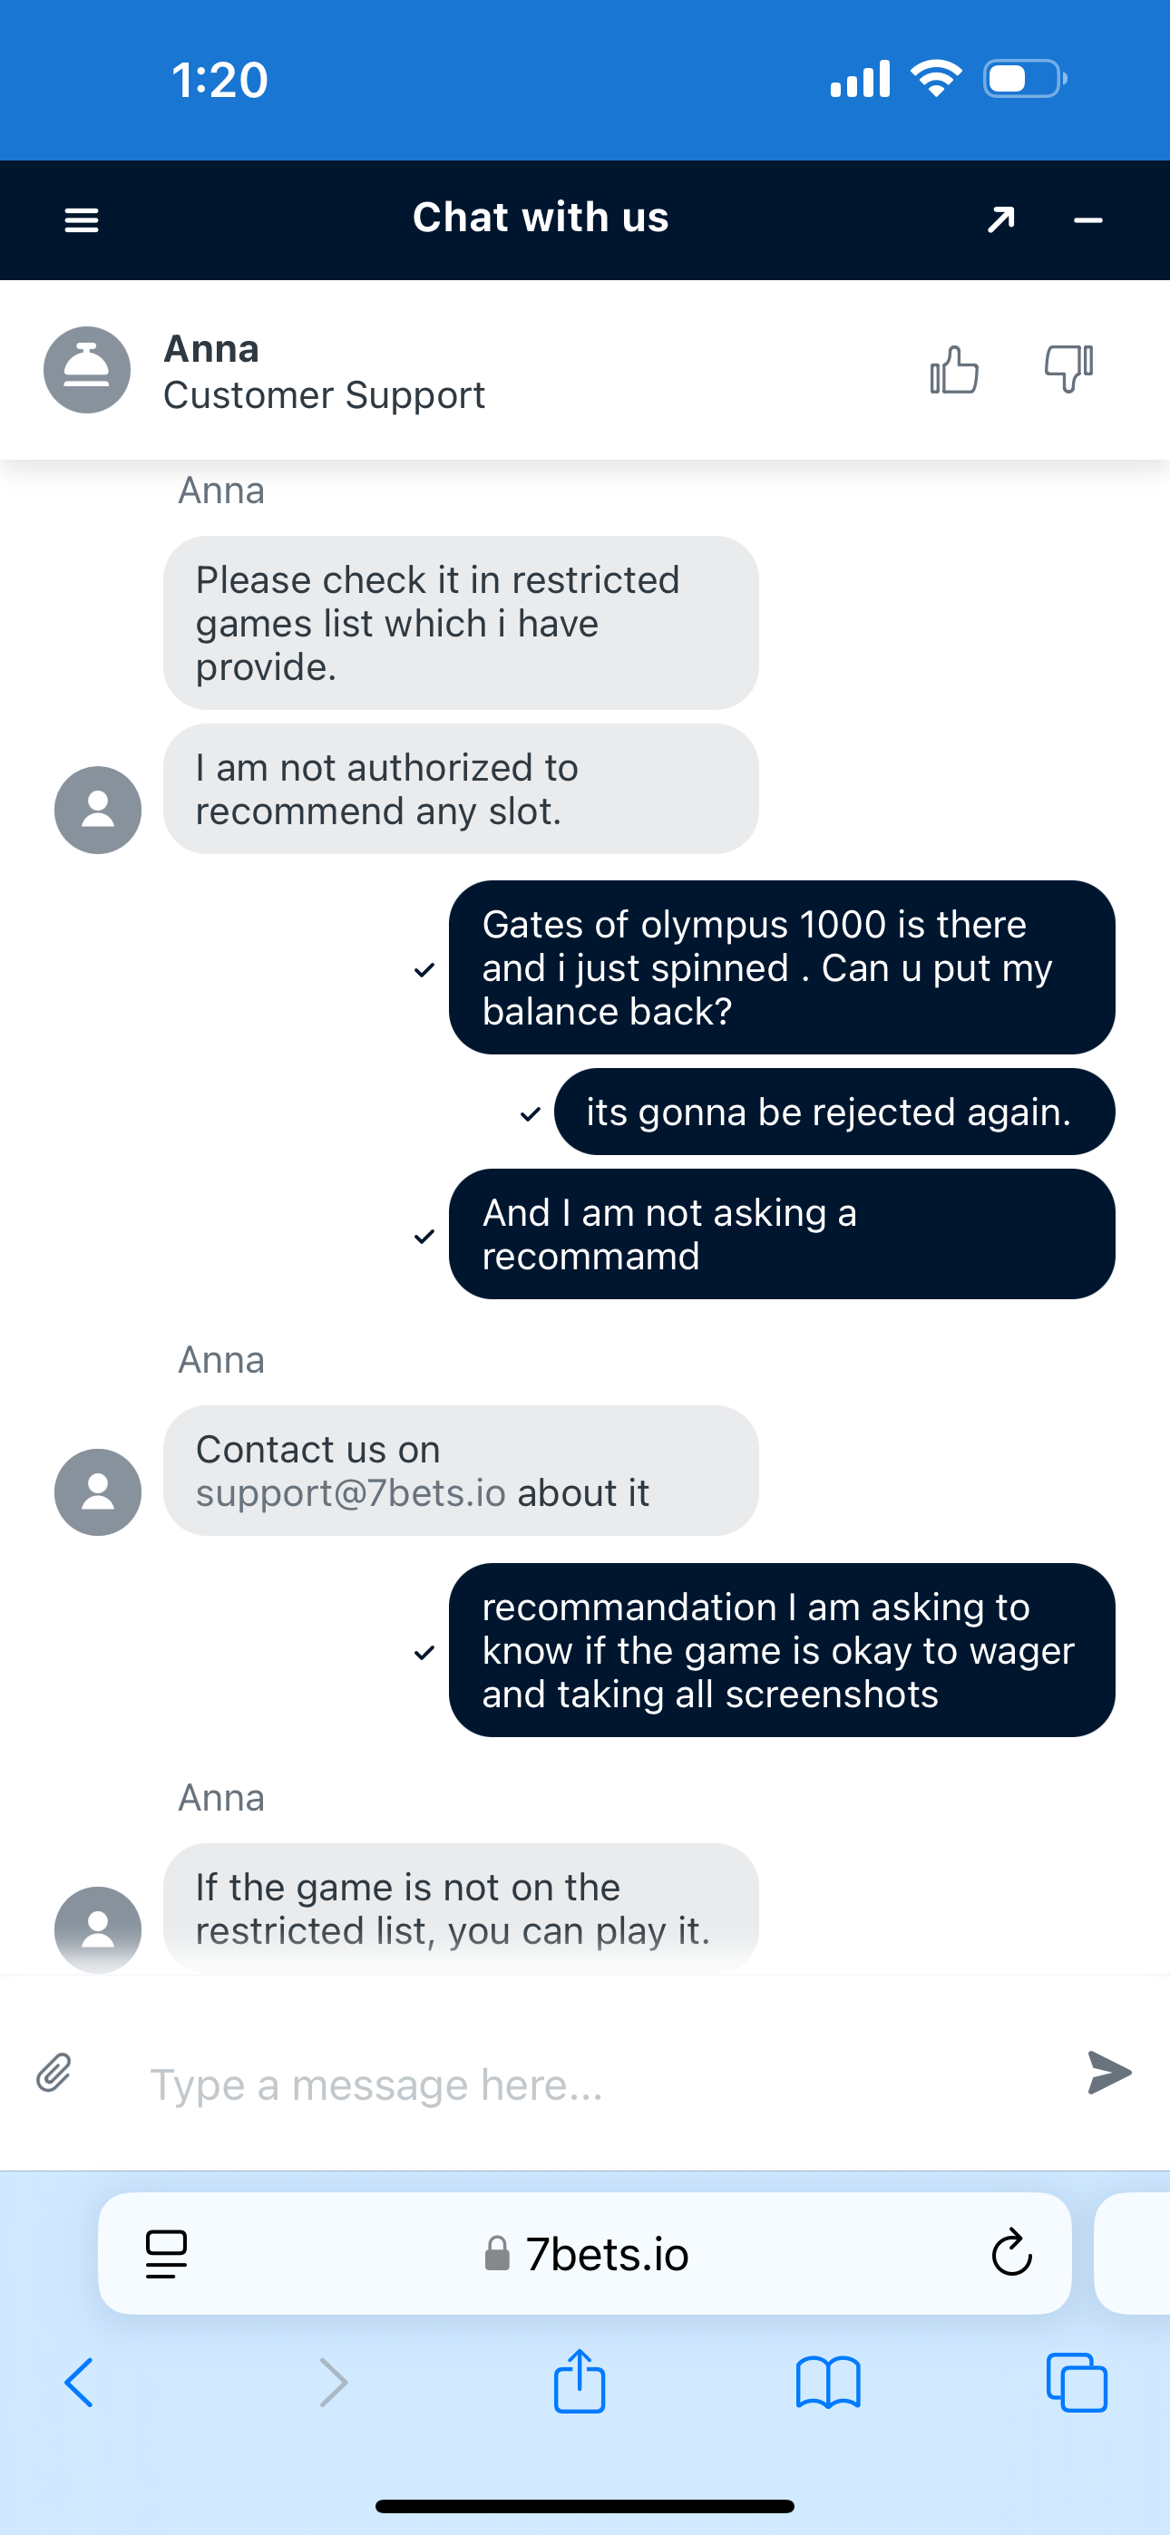1170x2535 pixels.
Task: Show Safari open tabs
Action: (1076, 2383)
